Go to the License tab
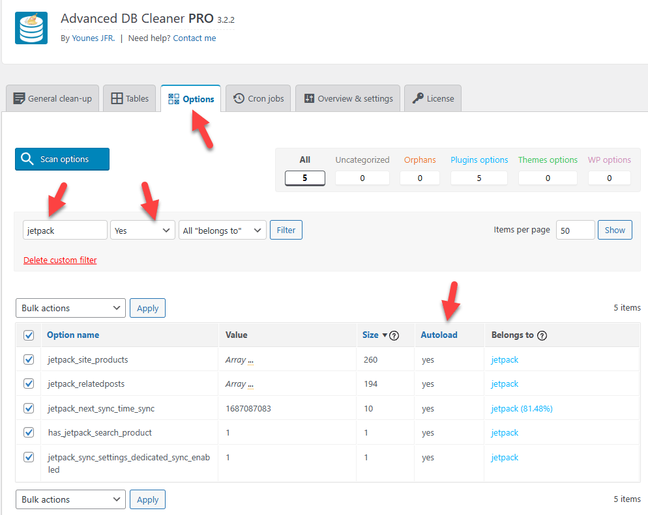648x515 pixels. [x=433, y=98]
